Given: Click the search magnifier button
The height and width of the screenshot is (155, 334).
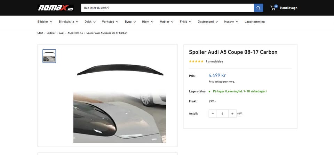Looking at the screenshot, I should pos(259,8).
